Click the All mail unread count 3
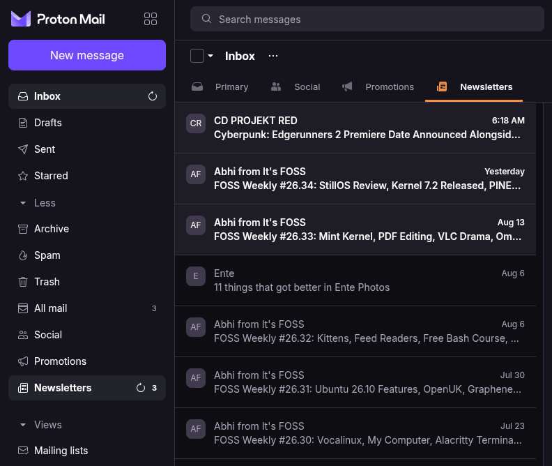The width and height of the screenshot is (552, 466). 154,308
